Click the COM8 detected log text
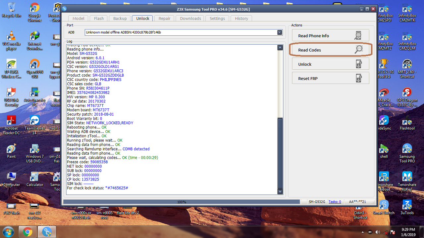This screenshot has width=424, height=238. tap(136, 149)
